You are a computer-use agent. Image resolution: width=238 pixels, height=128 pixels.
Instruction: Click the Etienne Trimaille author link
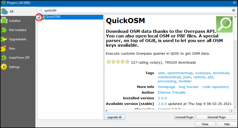coord(172,93)
